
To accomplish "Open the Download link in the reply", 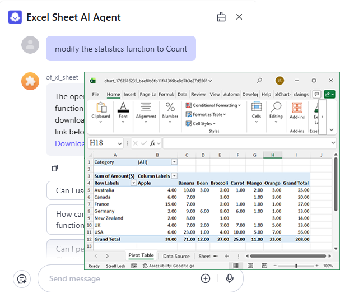I will tap(69, 143).
